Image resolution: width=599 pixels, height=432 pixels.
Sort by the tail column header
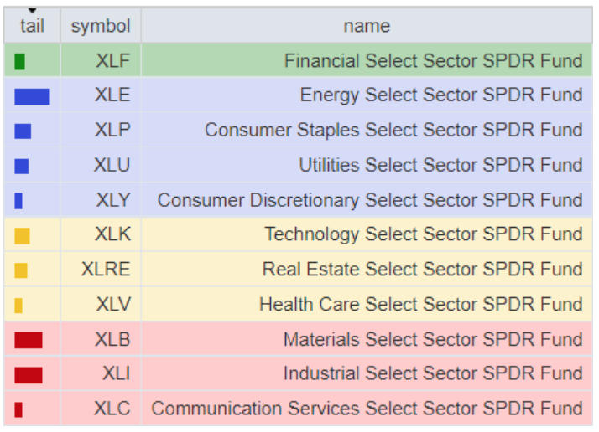[x=32, y=27]
